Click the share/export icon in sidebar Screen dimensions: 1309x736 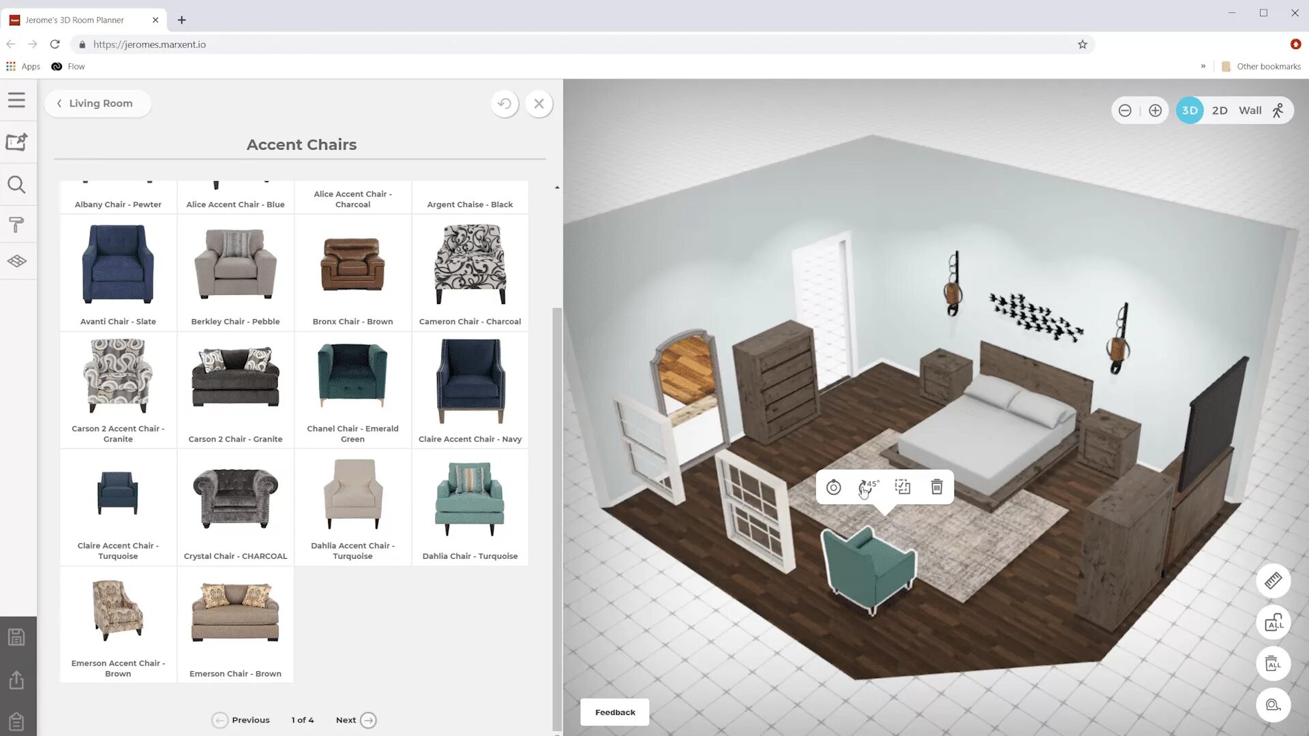(16, 679)
